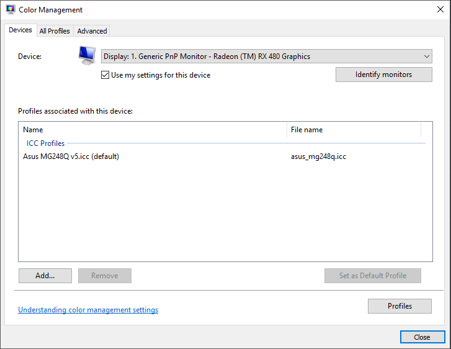Select the Devices tab
The image size is (451, 349).
tap(20, 30)
